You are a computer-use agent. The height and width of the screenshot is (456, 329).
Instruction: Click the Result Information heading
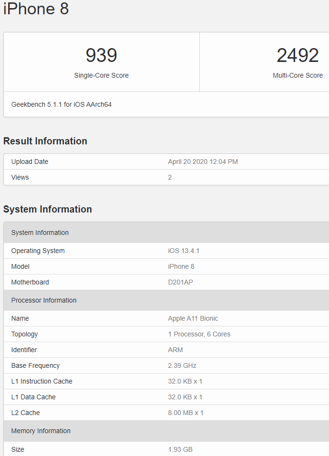[45, 141]
